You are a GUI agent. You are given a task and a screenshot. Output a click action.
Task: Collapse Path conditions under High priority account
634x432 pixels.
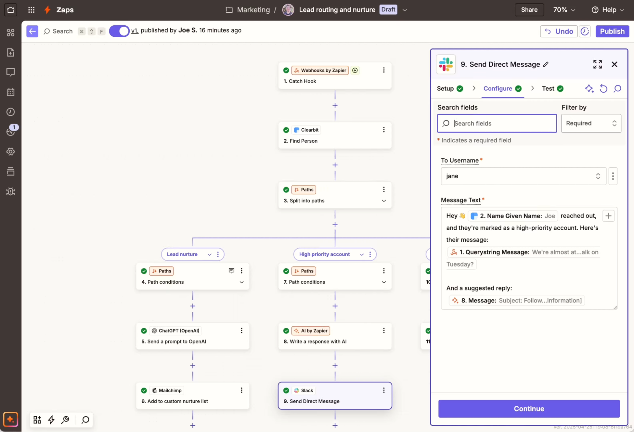tap(384, 282)
